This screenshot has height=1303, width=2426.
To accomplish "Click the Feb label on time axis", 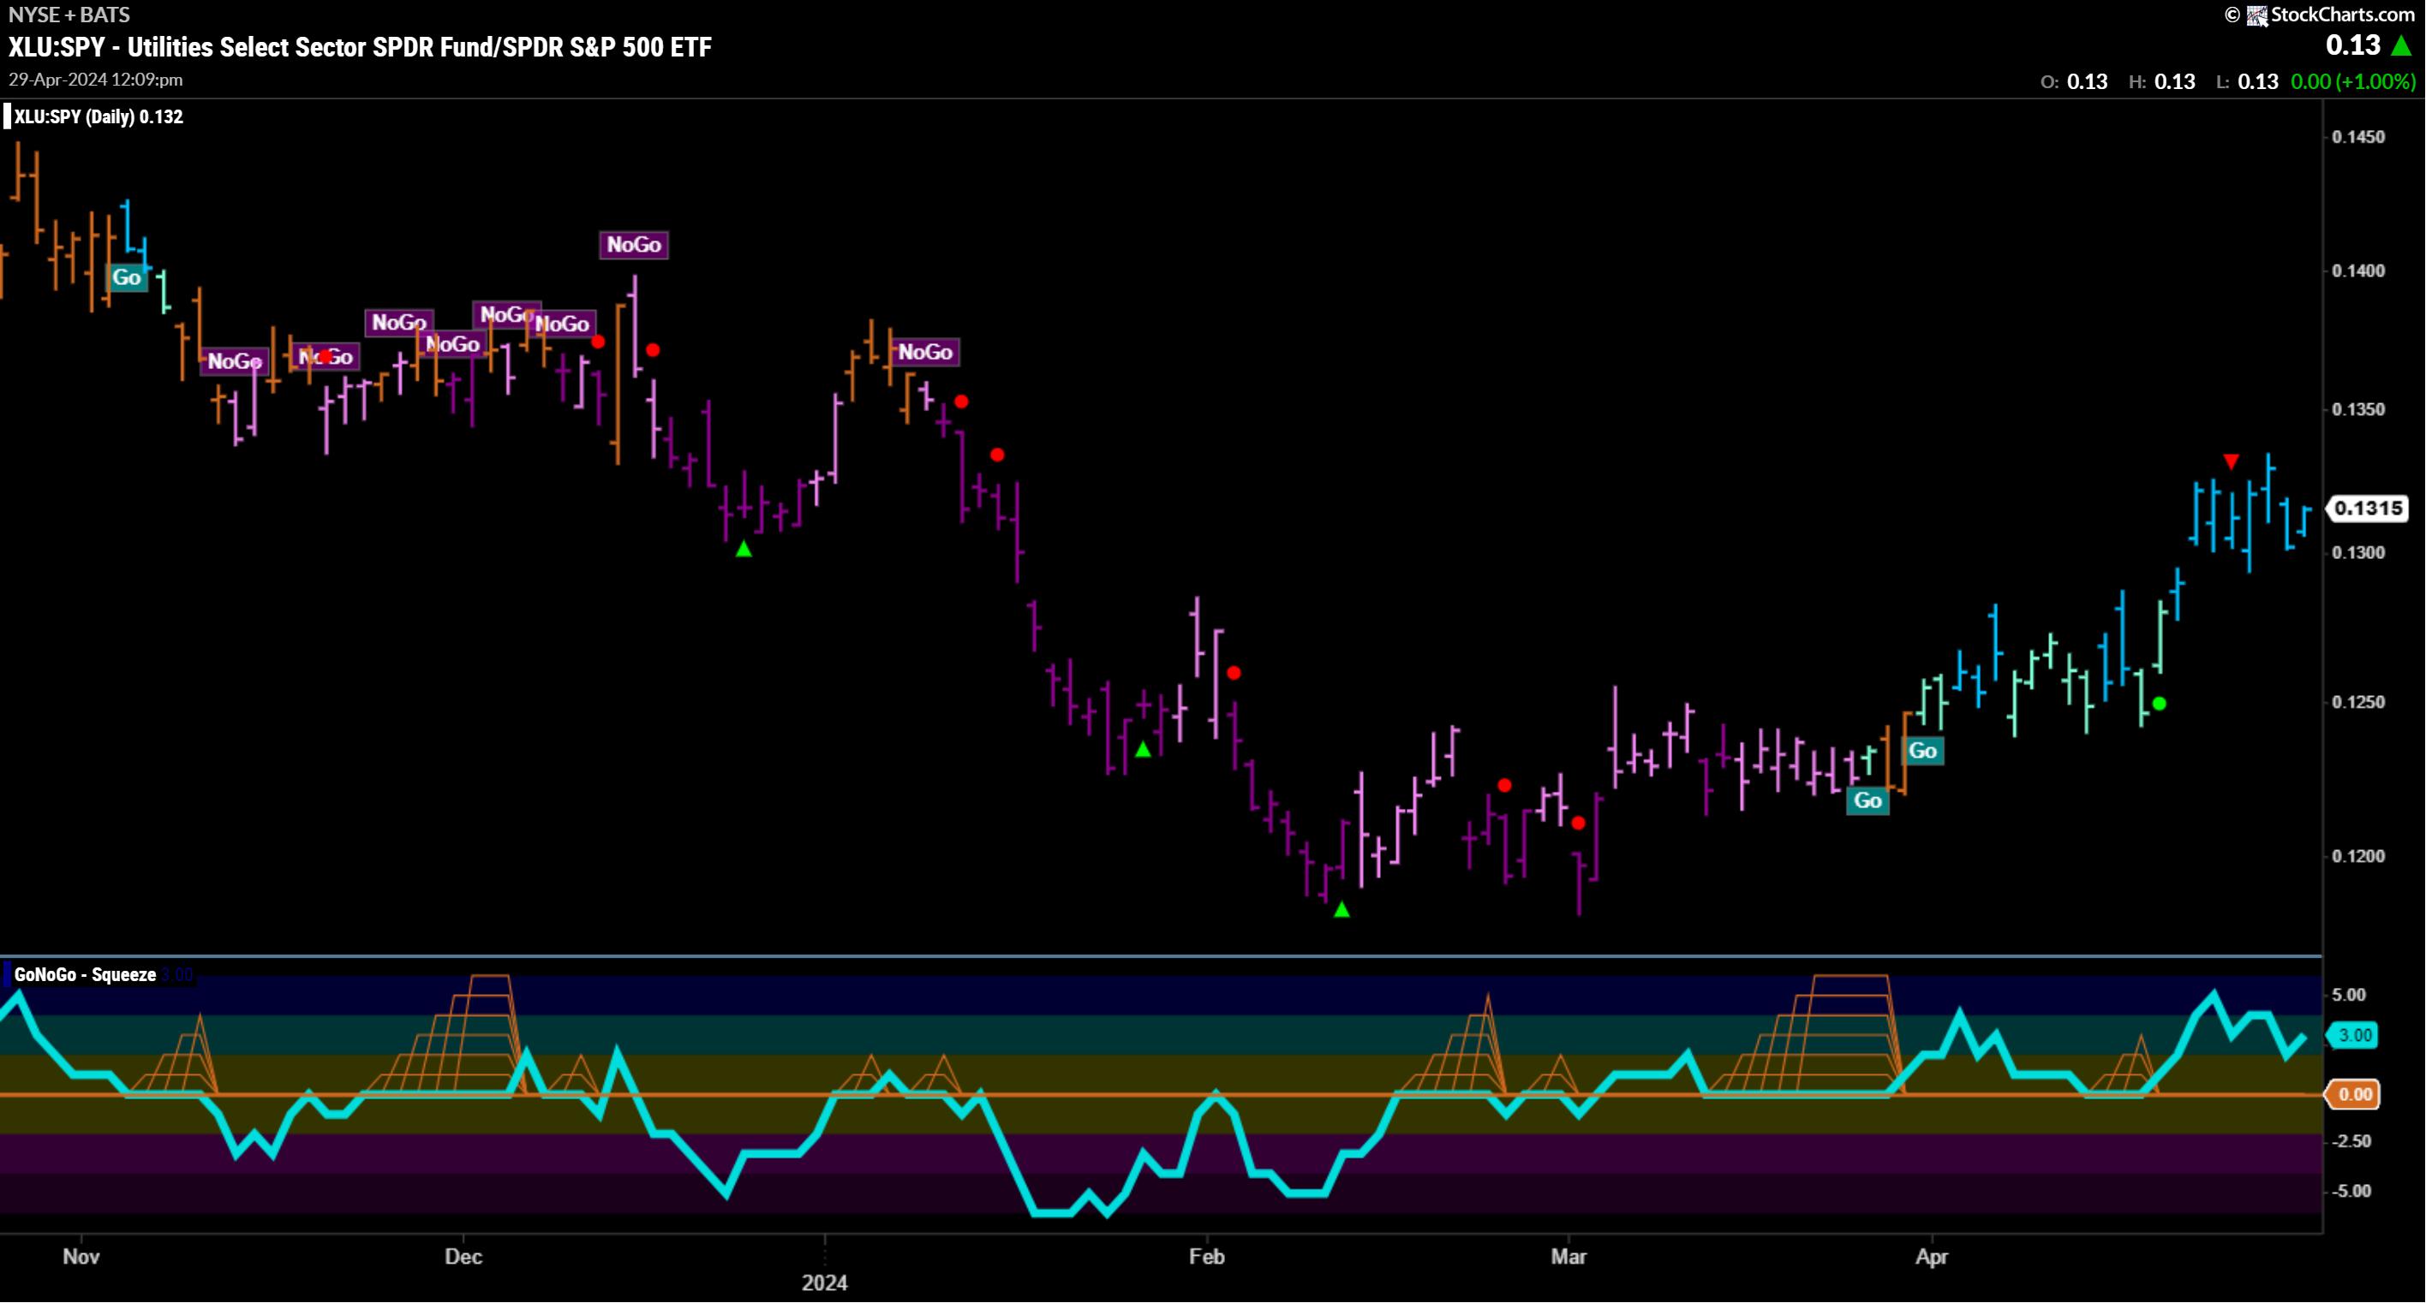I will (x=1206, y=1257).
